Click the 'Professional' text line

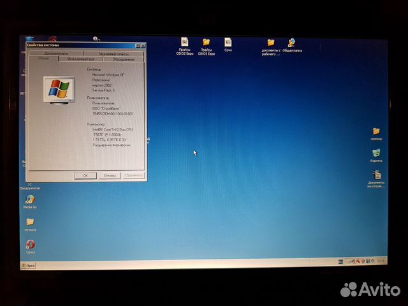coord(101,80)
